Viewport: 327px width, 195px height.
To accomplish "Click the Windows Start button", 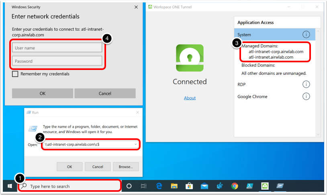I will coord(10,186).
